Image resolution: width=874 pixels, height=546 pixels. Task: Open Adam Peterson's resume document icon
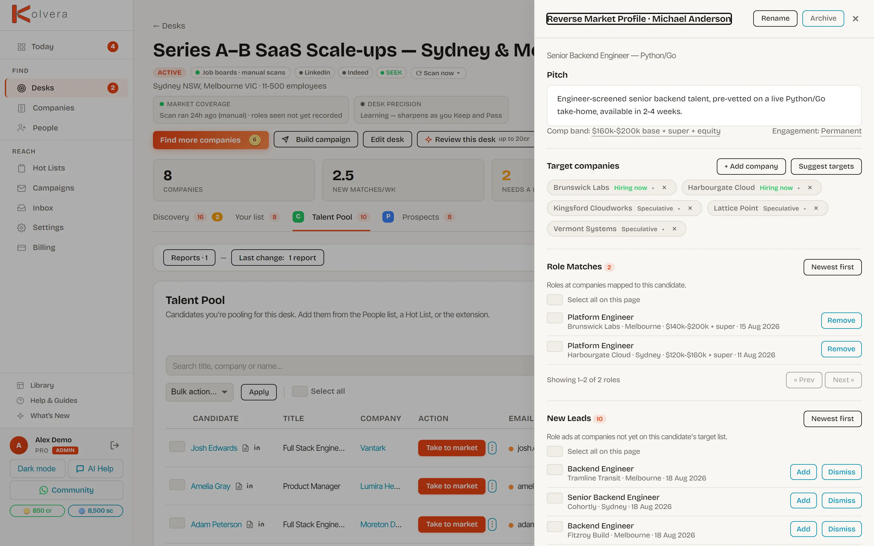click(250, 525)
